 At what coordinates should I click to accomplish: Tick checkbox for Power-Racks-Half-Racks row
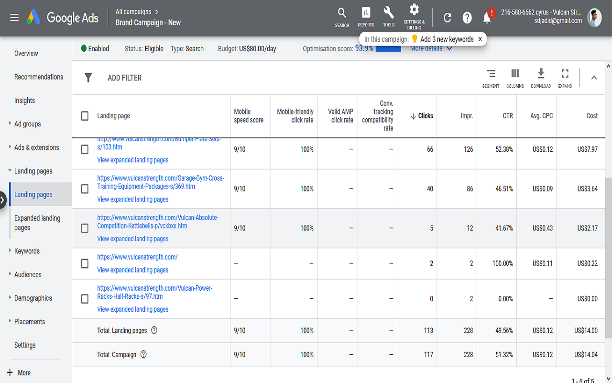[x=85, y=299]
